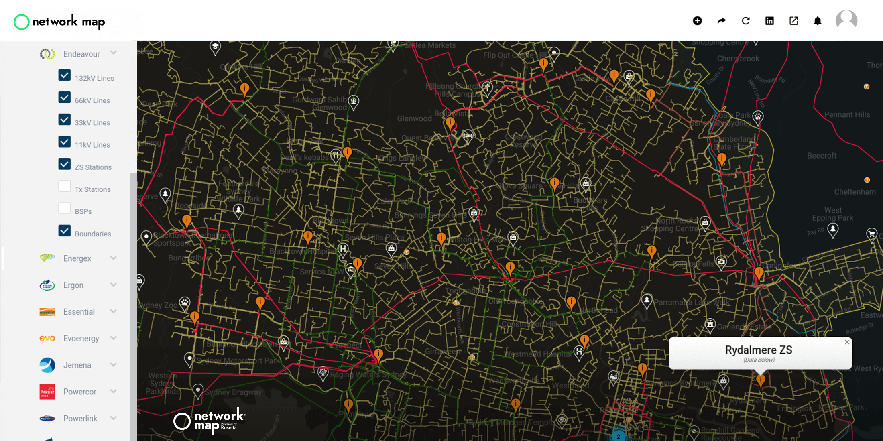The height and width of the screenshot is (441, 883).
Task: Select the Ergon network entry
Action: pos(73,285)
